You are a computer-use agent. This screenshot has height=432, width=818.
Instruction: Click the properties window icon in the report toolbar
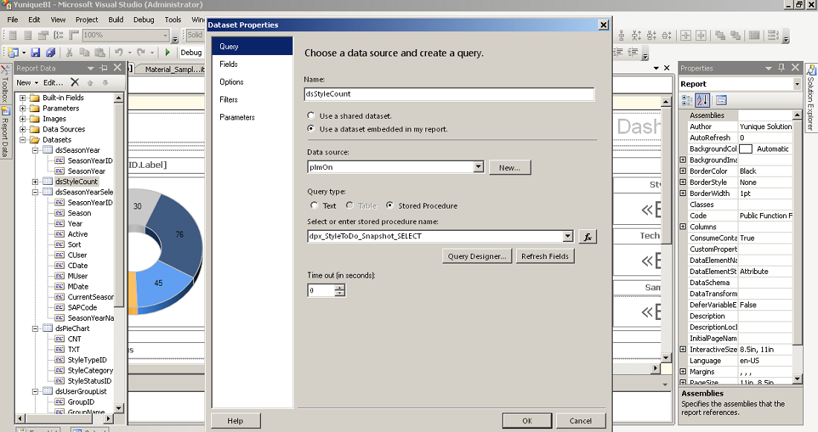point(43,36)
